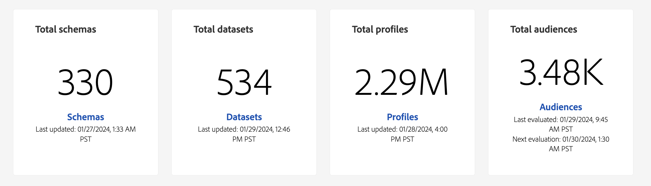Click the Profiles last updated timestamp

[x=402, y=134]
